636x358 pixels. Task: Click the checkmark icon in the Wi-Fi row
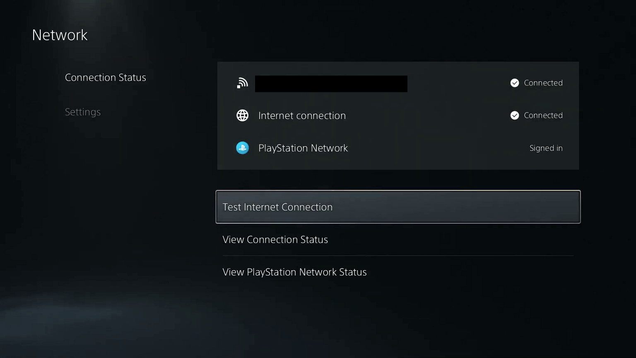(x=515, y=83)
